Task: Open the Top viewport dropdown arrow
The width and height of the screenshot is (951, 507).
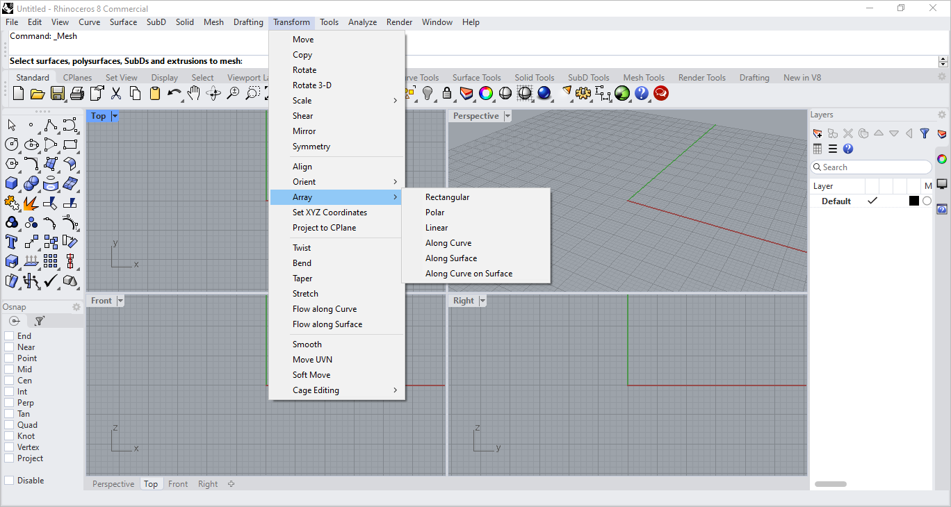Action: click(115, 116)
